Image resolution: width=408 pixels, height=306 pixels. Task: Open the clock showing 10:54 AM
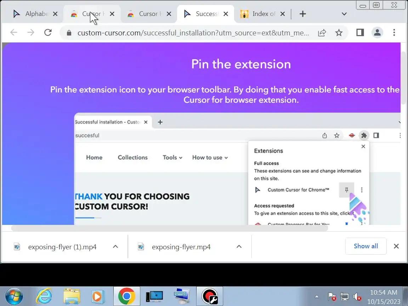384,297
